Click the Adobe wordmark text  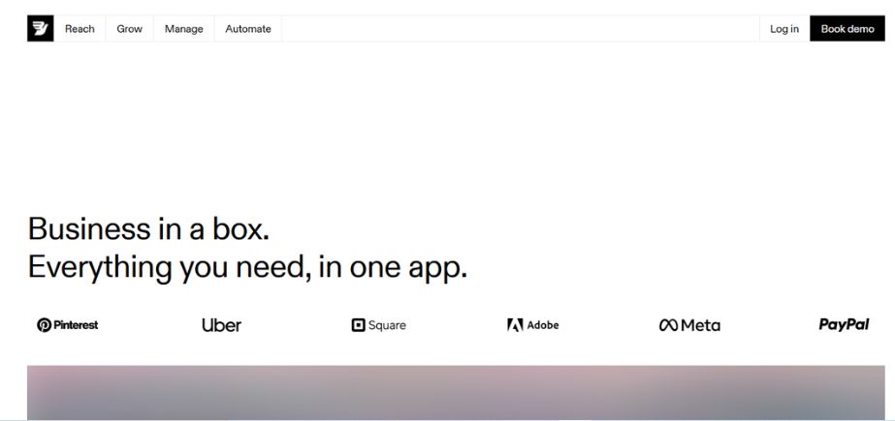coord(543,325)
